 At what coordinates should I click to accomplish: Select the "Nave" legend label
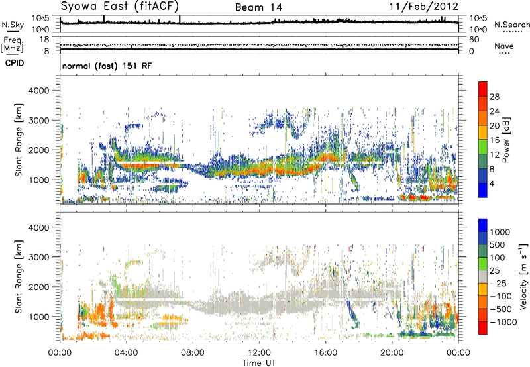point(504,46)
